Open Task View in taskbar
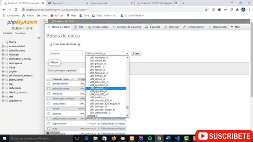Image resolution: width=253 pixels, height=142 pixels. coord(77,138)
